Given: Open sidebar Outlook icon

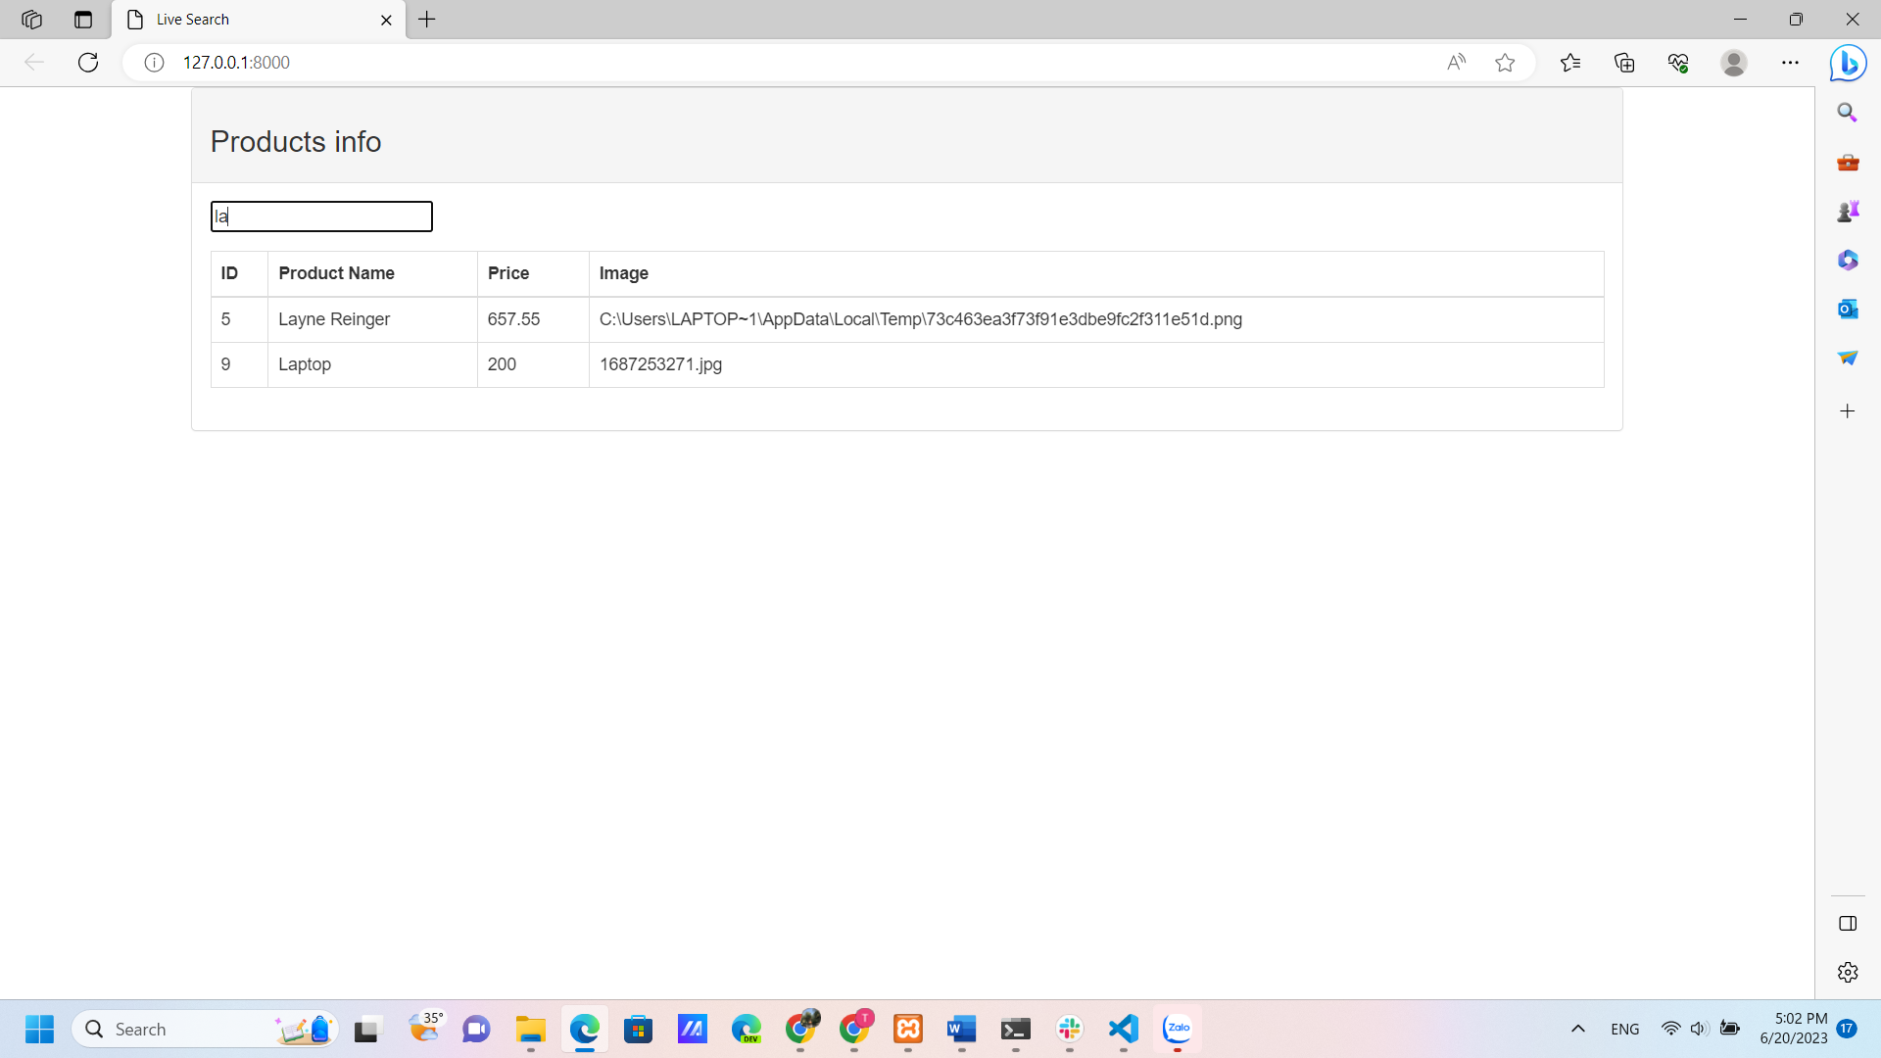Looking at the screenshot, I should (1848, 309).
